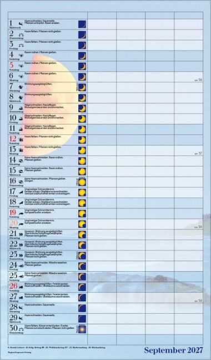Click the zodiac sign icon beside day 17
This screenshot has height=360, width=211.
pos(21,192)
